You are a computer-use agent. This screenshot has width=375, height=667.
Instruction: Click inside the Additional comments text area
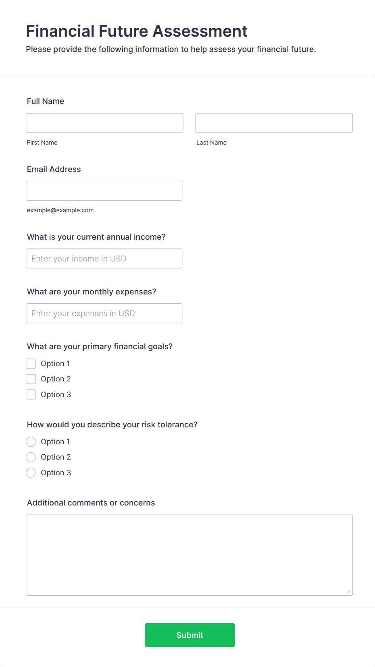pyautogui.click(x=189, y=555)
